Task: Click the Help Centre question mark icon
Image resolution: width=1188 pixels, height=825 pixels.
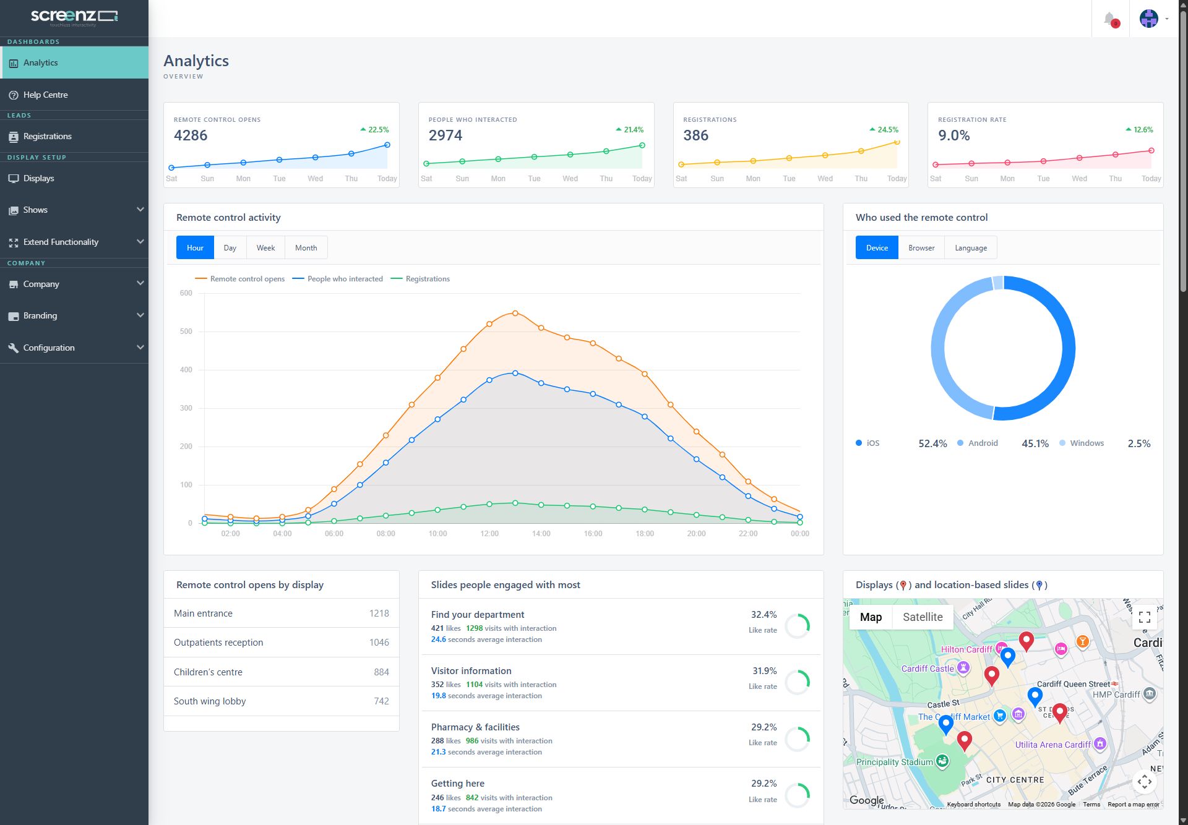Action: point(14,95)
